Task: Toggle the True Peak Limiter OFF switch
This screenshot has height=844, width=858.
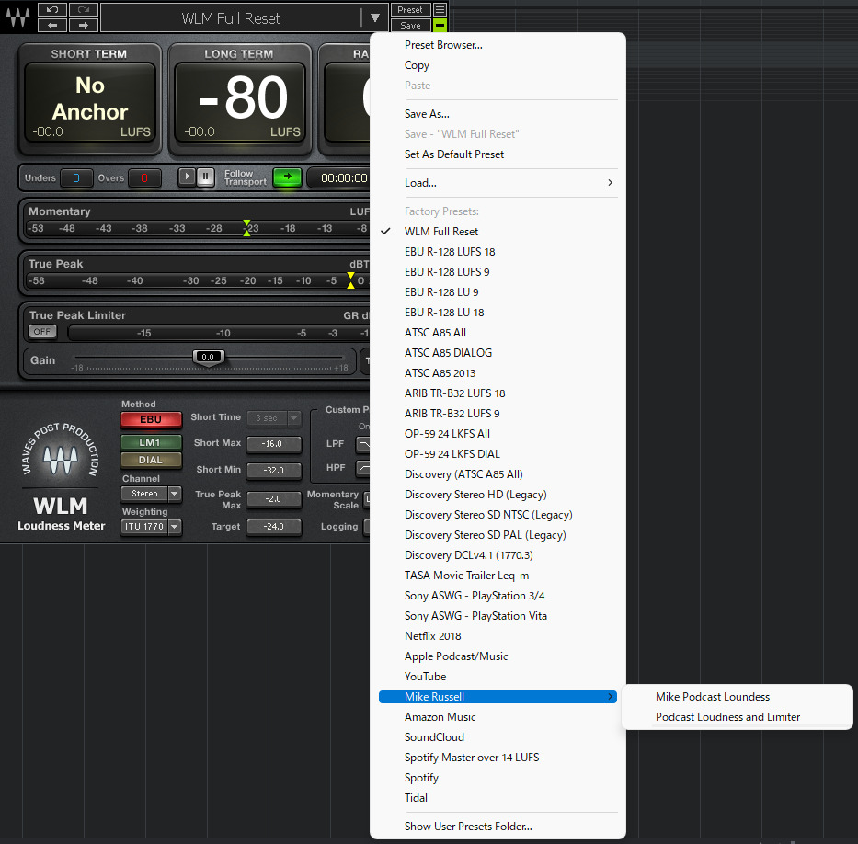Action: point(44,332)
